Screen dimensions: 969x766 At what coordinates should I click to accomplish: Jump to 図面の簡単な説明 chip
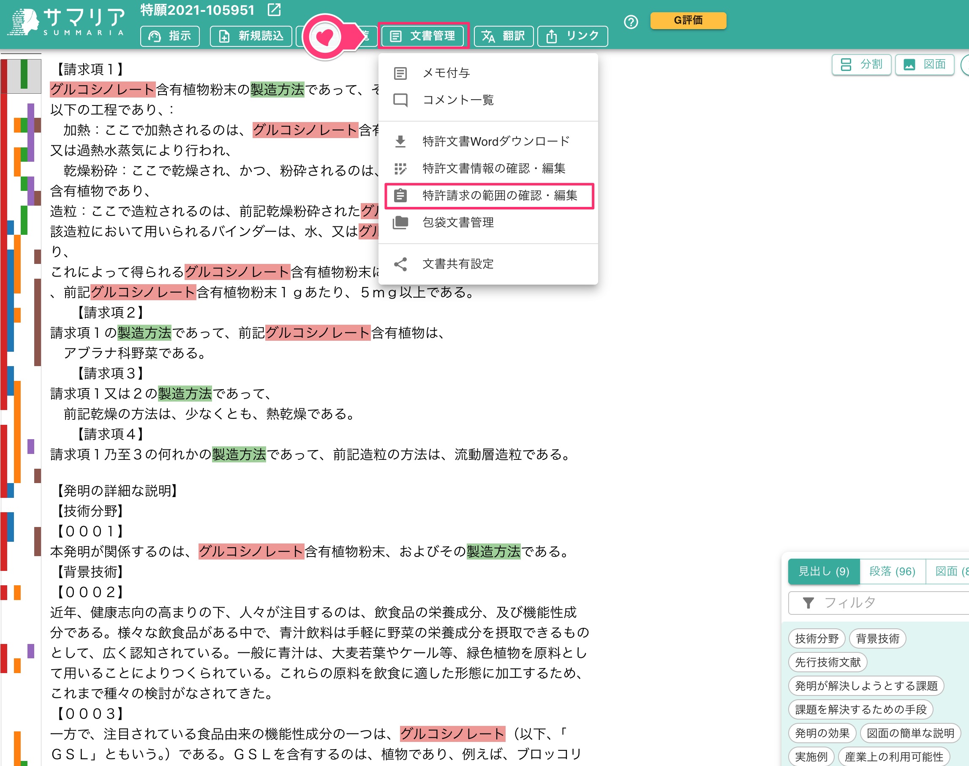click(910, 734)
